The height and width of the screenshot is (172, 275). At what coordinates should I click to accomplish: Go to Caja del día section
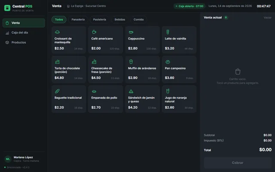[x=24, y=33]
